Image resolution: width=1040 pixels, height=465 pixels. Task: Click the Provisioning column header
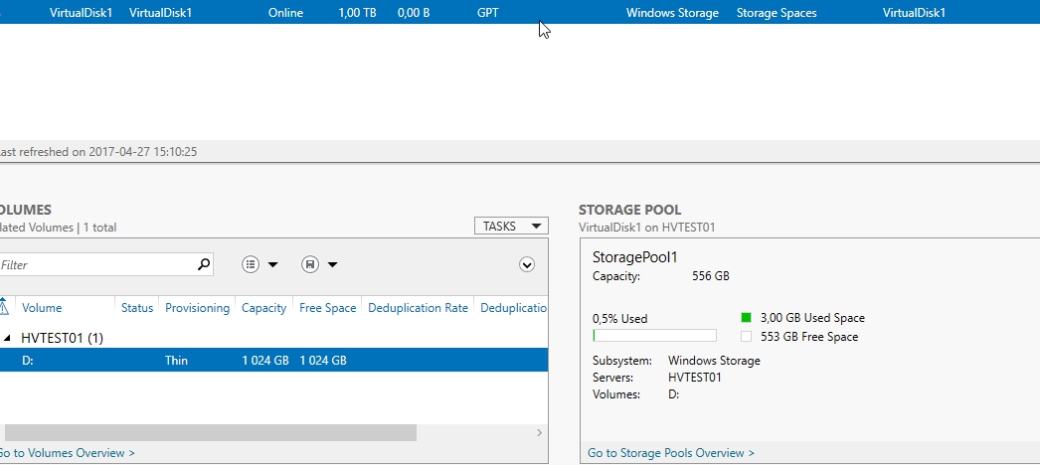(x=197, y=308)
